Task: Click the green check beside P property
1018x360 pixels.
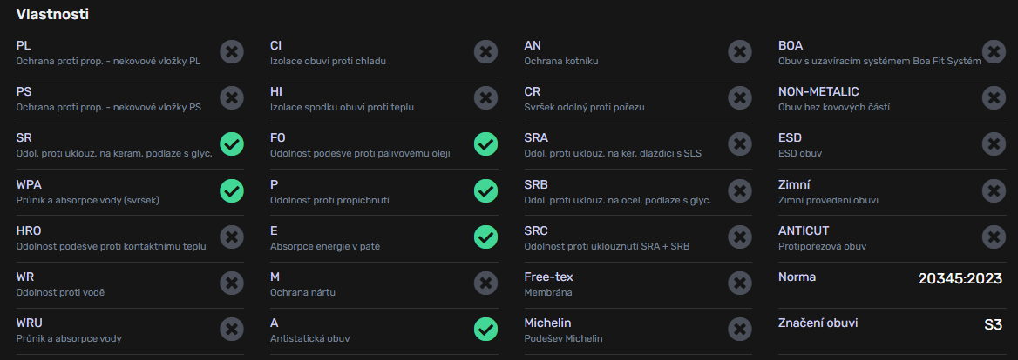Action: (x=485, y=190)
